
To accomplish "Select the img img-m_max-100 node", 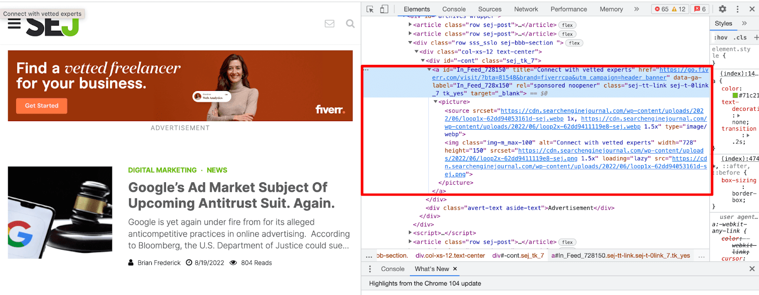I will pos(575,159).
